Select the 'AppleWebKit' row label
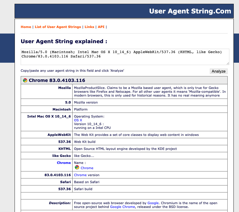 (59, 135)
